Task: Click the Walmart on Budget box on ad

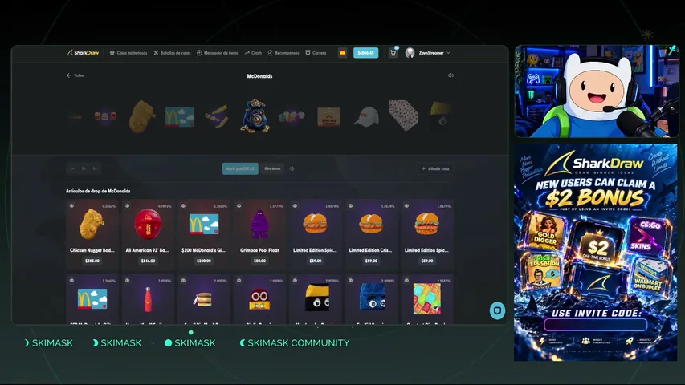Action: pyautogui.click(x=650, y=275)
